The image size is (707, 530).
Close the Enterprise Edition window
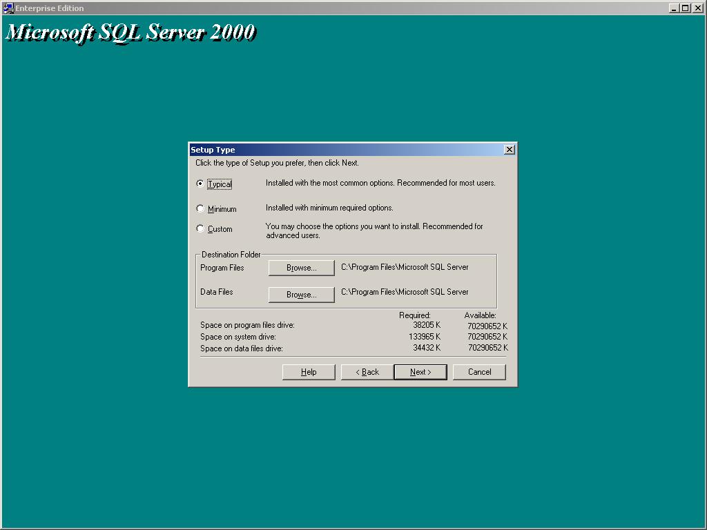click(x=697, y=8)
